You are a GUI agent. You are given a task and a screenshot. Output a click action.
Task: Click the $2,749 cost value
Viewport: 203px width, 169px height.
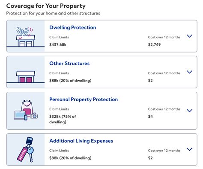(154, 45)
